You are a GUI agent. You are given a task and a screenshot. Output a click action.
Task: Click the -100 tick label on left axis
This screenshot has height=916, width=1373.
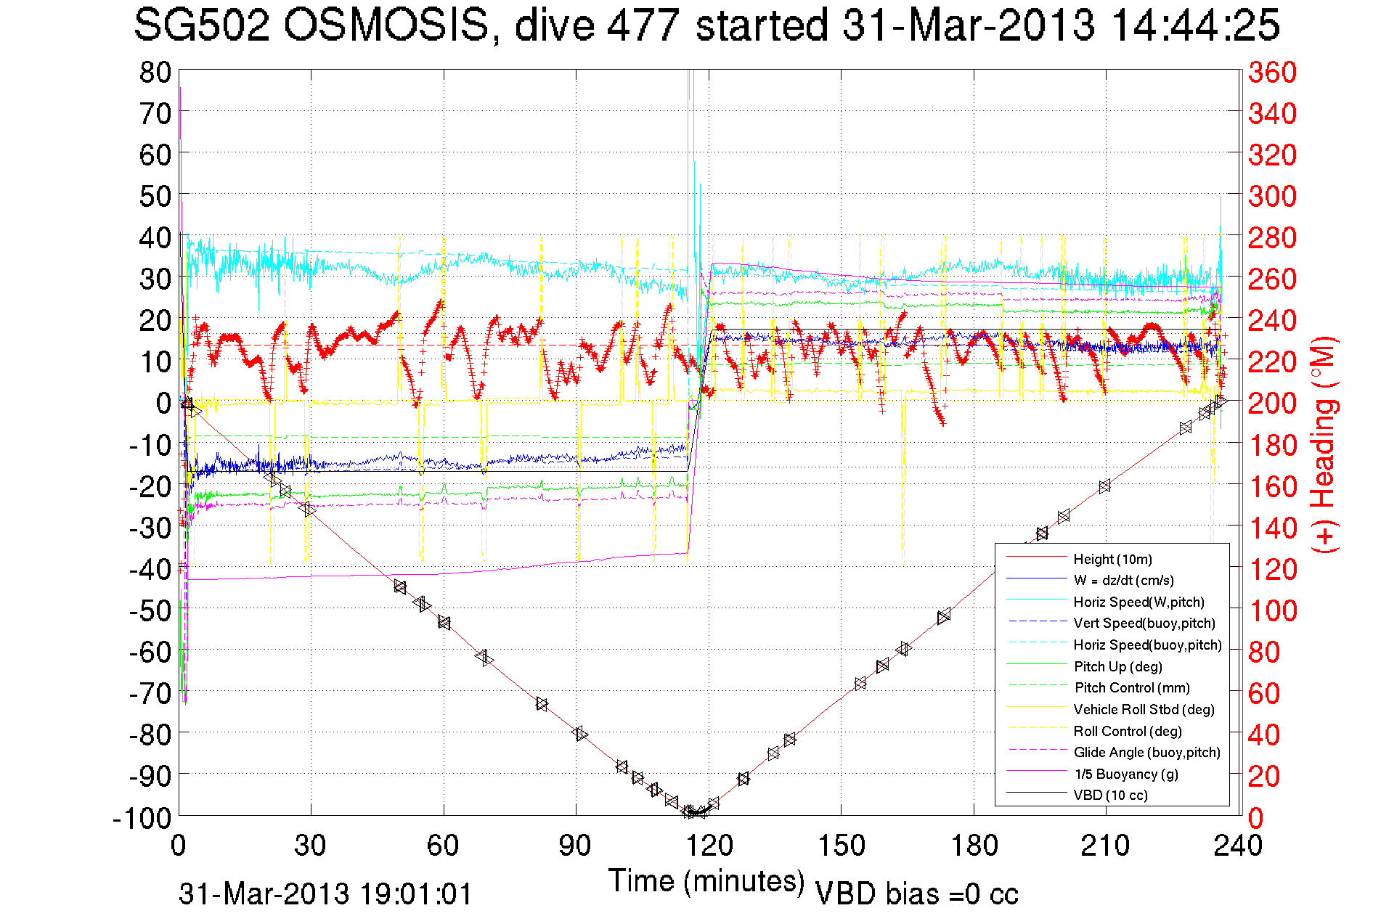tap(142, 818)
